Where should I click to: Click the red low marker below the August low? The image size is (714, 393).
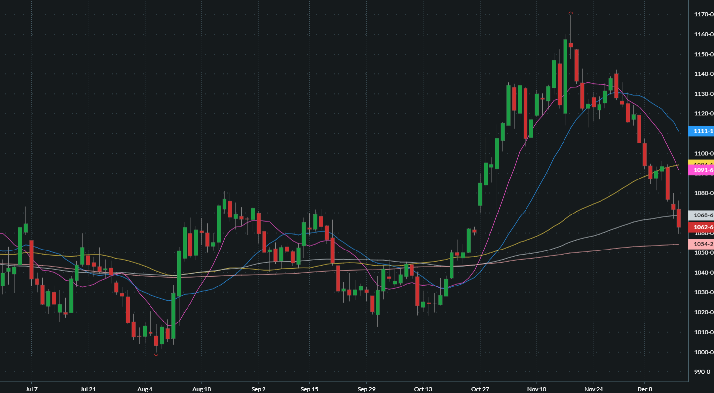pyautogui.click(x=156, y=354)
